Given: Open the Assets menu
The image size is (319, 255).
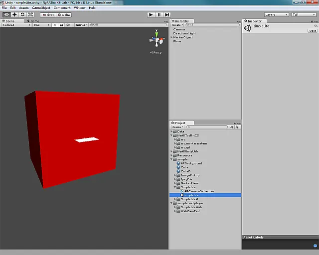Looking at the screenshot, I should [x=24, y=8].
